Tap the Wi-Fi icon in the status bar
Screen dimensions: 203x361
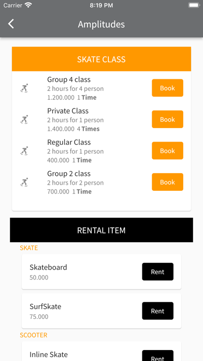(x=28, y=5)
